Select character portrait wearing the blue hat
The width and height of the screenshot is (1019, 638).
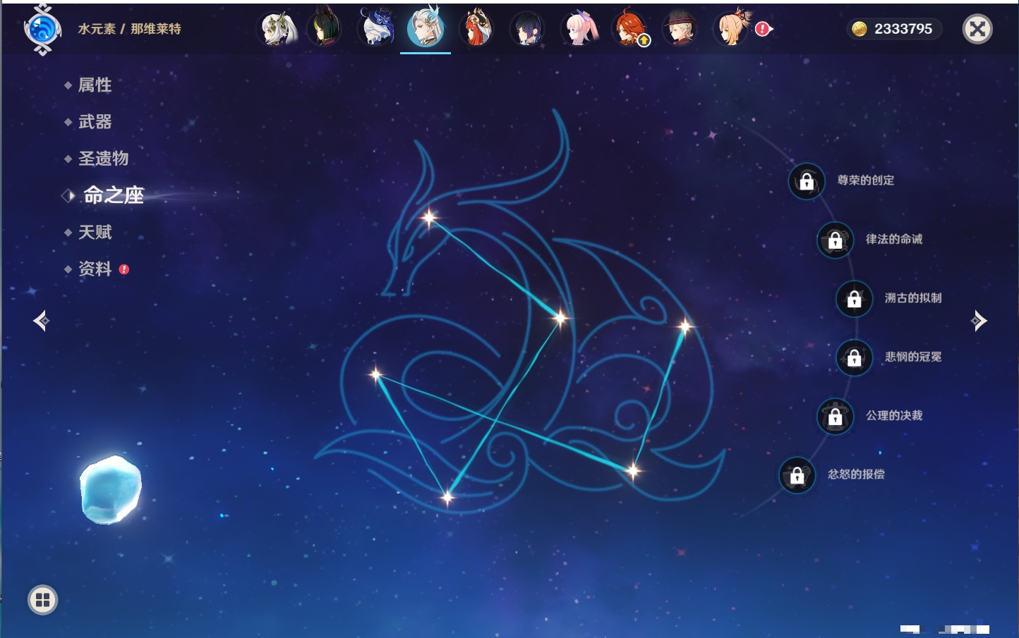375,30
